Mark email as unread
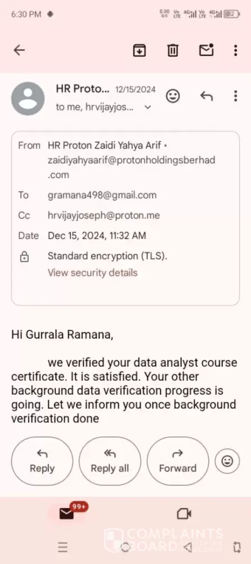The image size is (251, 564). tap(207, 50)
